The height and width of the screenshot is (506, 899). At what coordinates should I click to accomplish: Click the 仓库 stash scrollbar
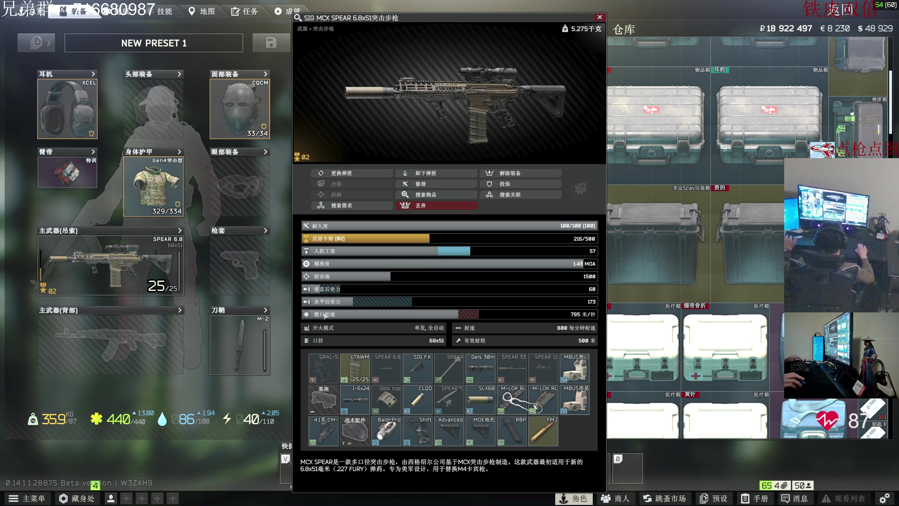coord(891,102)
